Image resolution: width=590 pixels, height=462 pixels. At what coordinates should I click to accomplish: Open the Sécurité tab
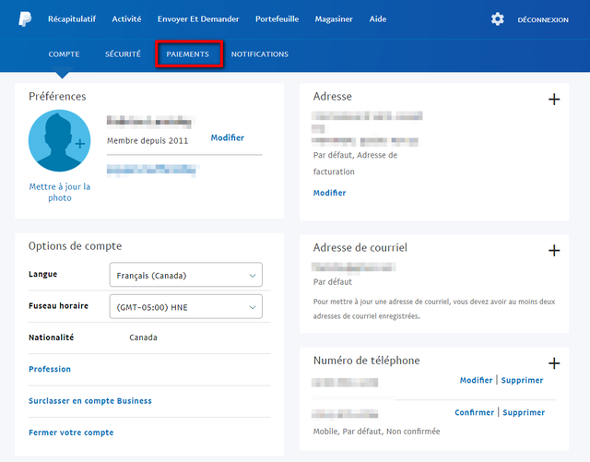(123, 54)
